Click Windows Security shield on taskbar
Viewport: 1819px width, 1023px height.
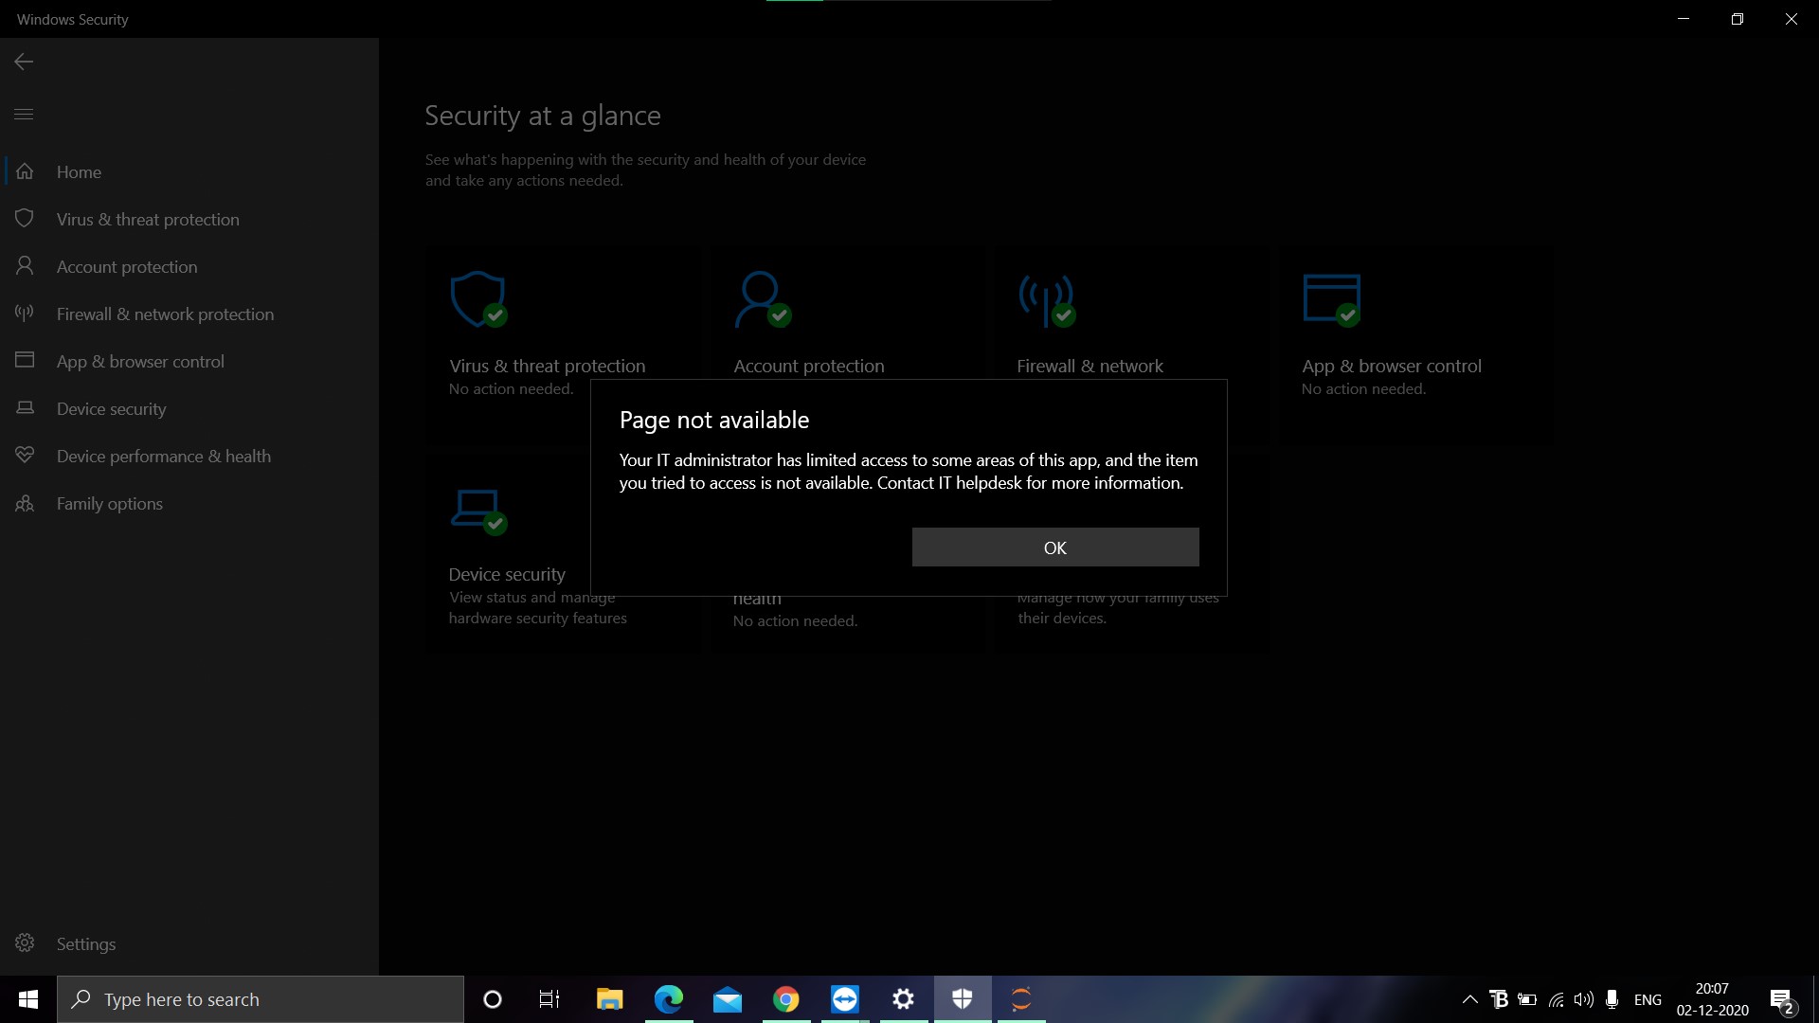963,999
